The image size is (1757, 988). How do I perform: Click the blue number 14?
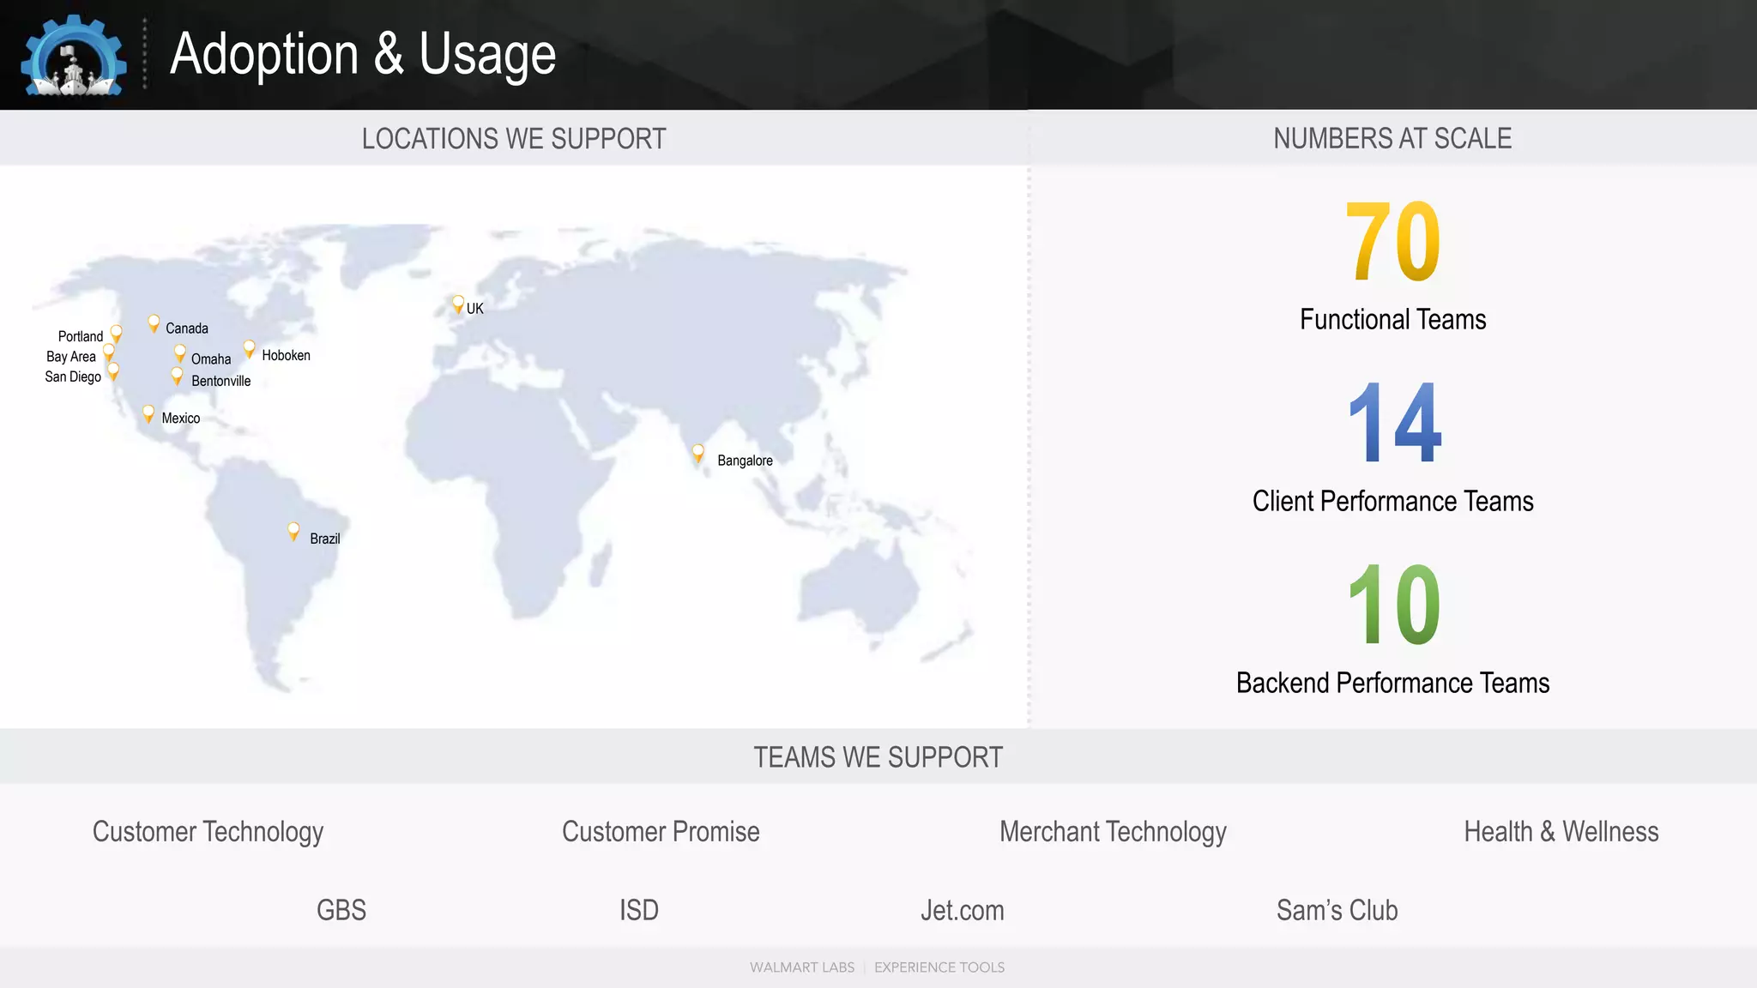pyautogui.click(x=1395, y=422)
